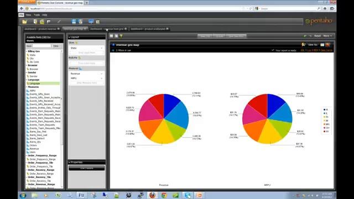The height and width of the screenshot is (199, 354).
Task: Open Firefox from the Windows taskbar
Action: click(153, 195)
